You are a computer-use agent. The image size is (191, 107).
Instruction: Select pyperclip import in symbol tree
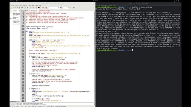point(16,24)
